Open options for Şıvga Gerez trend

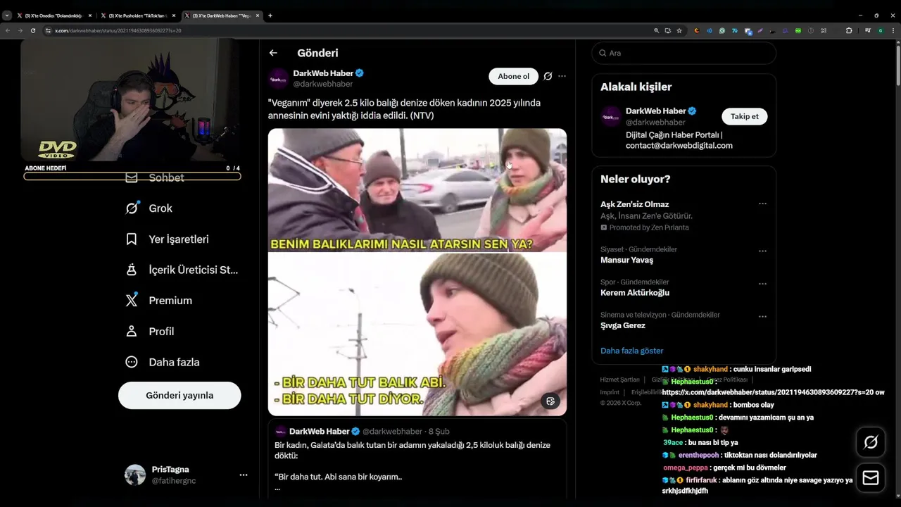click(x=762, y=317)
